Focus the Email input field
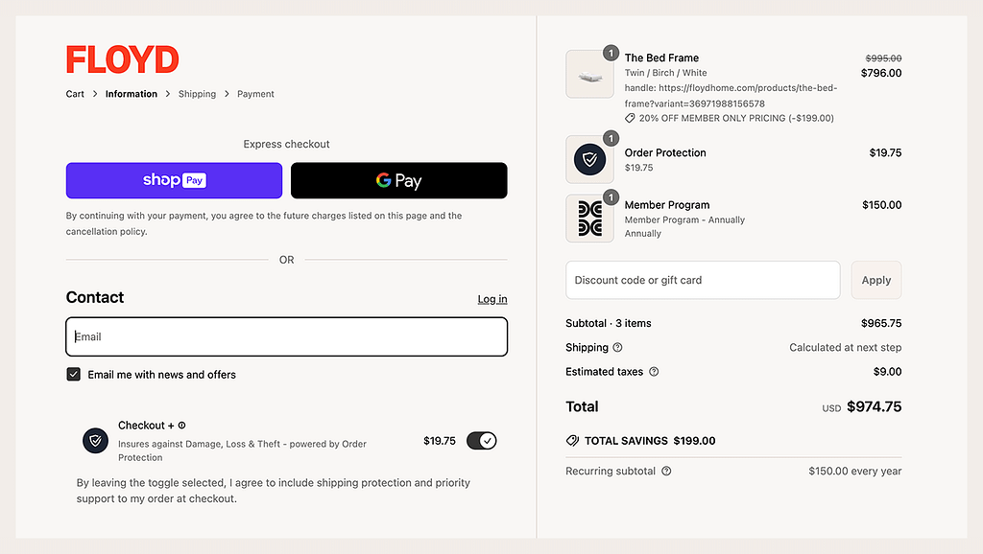Image resolution: width=983 pixels, height=554 pixels. (286, 336)
